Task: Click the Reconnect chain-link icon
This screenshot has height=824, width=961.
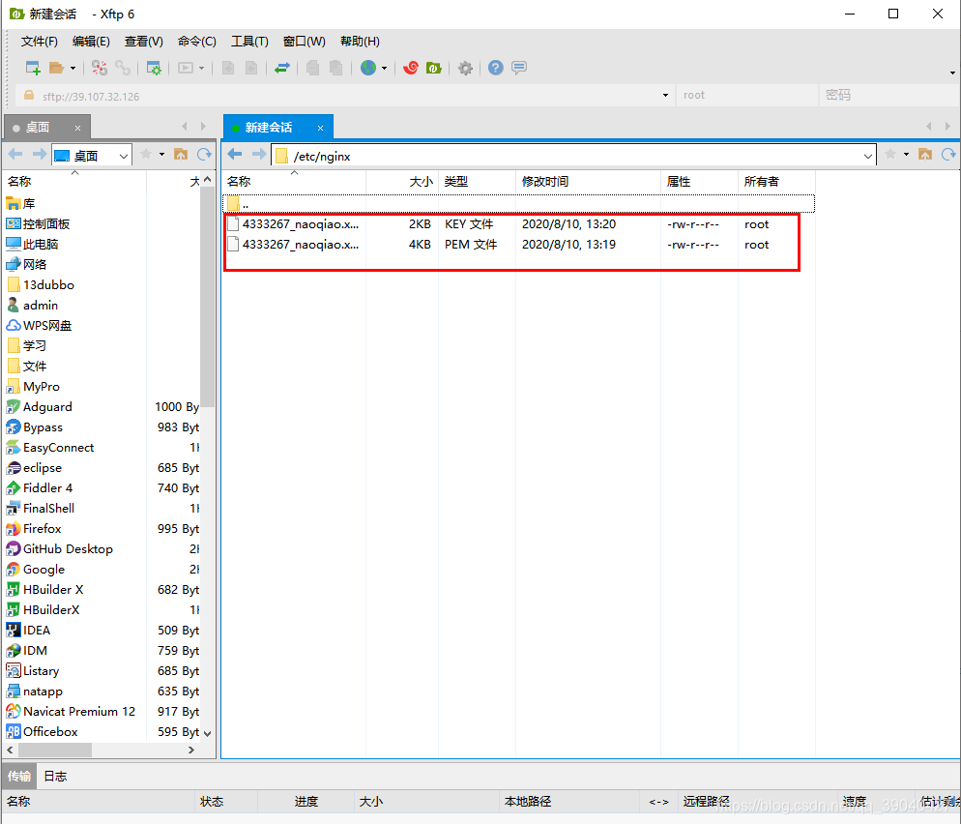Action: 123,68
